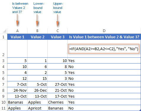Click the '26-Dec' cell
This screenshot has width=141, height=111.
coord(38,90)
